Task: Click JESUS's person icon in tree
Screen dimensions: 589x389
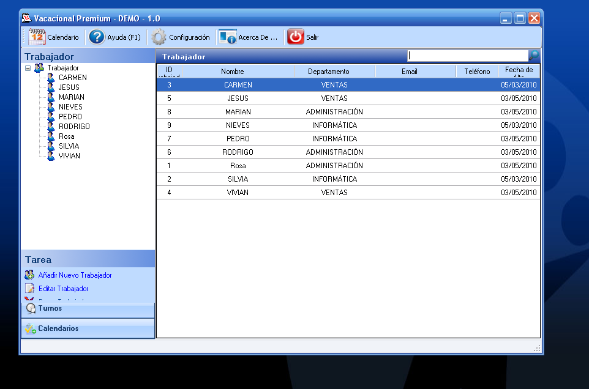Action: tap(51, 87)
